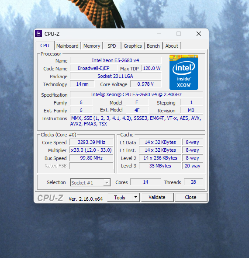Click the Instructions list field
Screen dimensions: 249x258
coord(136,121)
